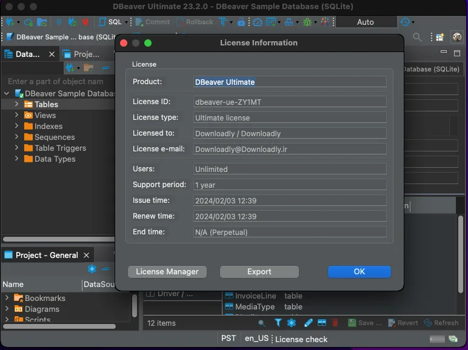The height and width of the screenshot is (350, 468).
Task: Click the Export license button
Action: 259,272
